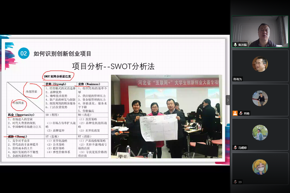Select 陈有为's round profile avatar
Viewport: 290px width, 193px height.
(260, 64)
